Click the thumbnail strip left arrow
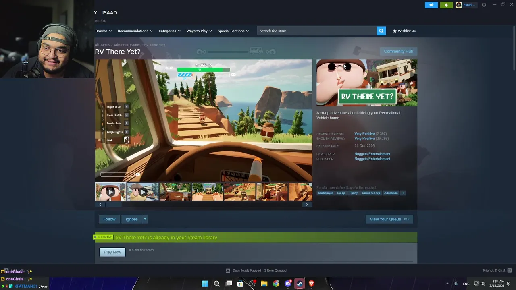The image size is (516, 290). [100, 205]
